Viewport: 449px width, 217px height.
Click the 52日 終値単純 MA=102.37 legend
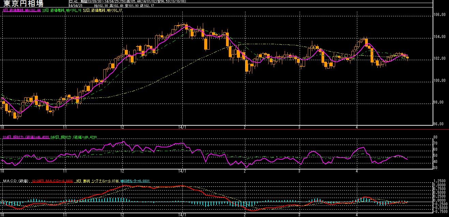coord(102,11)
